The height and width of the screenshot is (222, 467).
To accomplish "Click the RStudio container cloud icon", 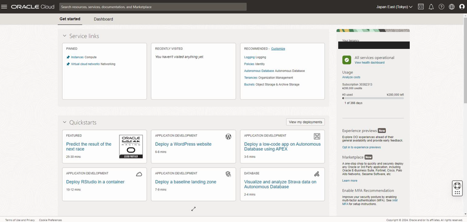I will [139, 174].
